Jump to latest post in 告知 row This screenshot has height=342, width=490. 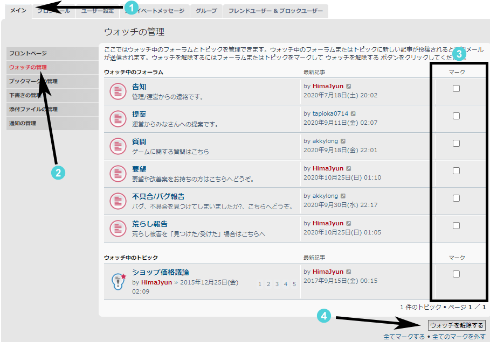point(349,87)
